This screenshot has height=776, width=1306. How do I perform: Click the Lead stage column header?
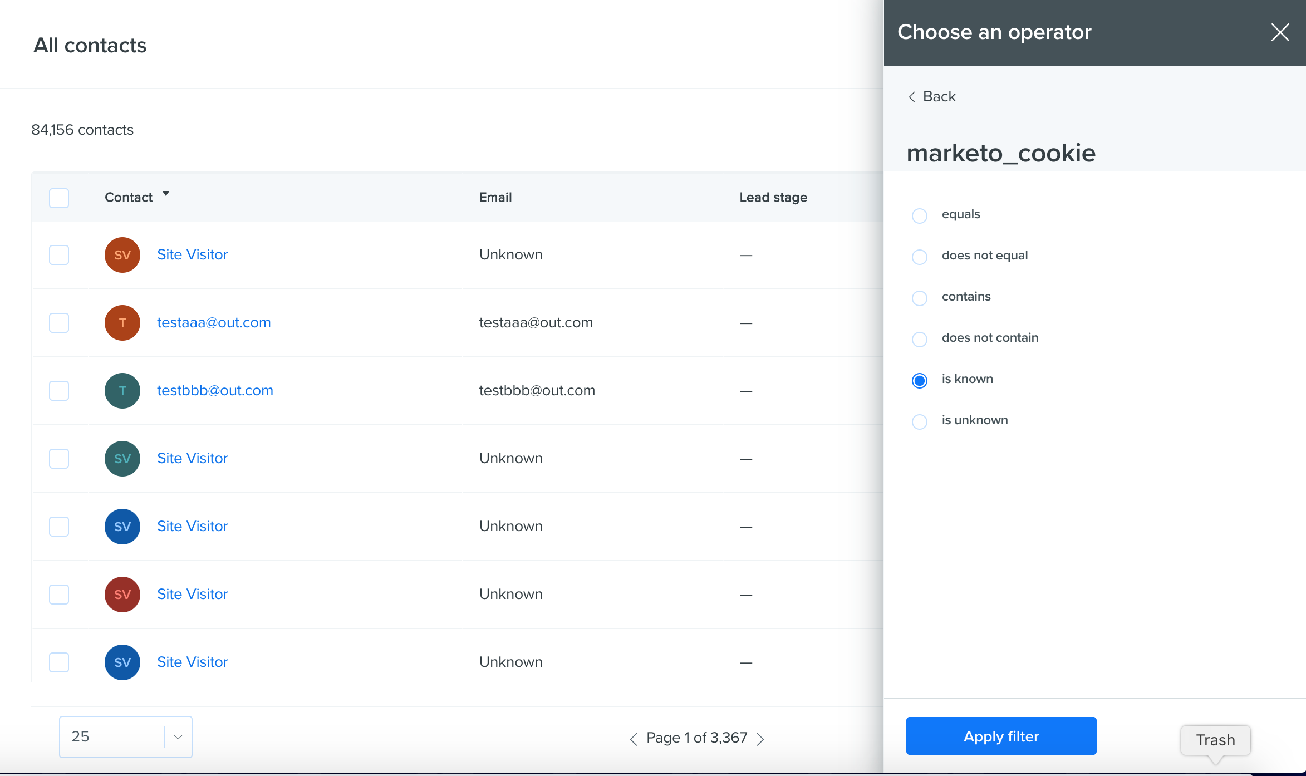(x=773, y=197)
